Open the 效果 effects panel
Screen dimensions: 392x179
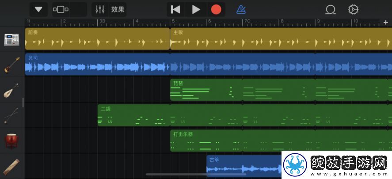[118, 10]
